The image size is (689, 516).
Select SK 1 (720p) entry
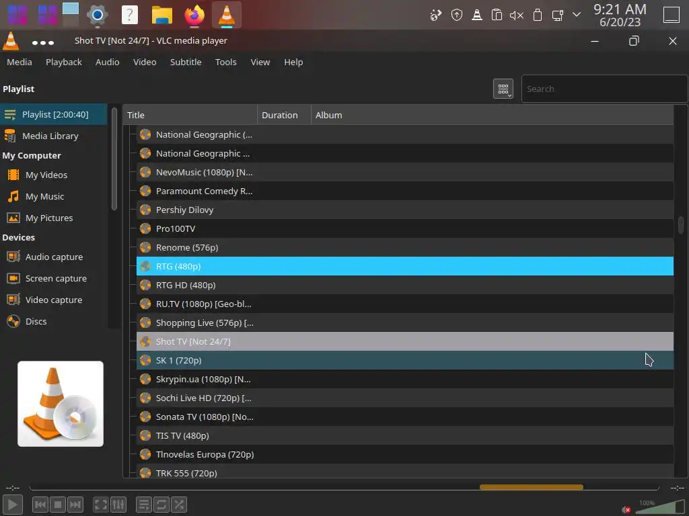coord(404,360)
